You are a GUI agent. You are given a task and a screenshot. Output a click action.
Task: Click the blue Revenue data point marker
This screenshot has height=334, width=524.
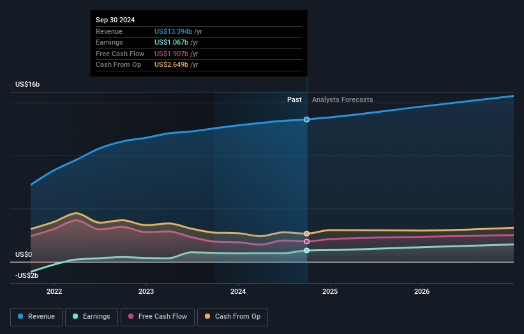[x=306, y=119]
